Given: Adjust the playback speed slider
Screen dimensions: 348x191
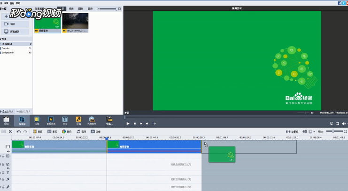Looking at the screenshot, I should point(303,113).
